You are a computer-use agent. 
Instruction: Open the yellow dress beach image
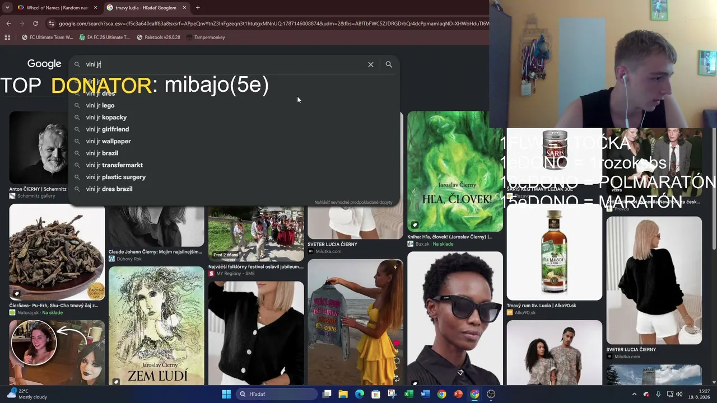pos(355,322)
